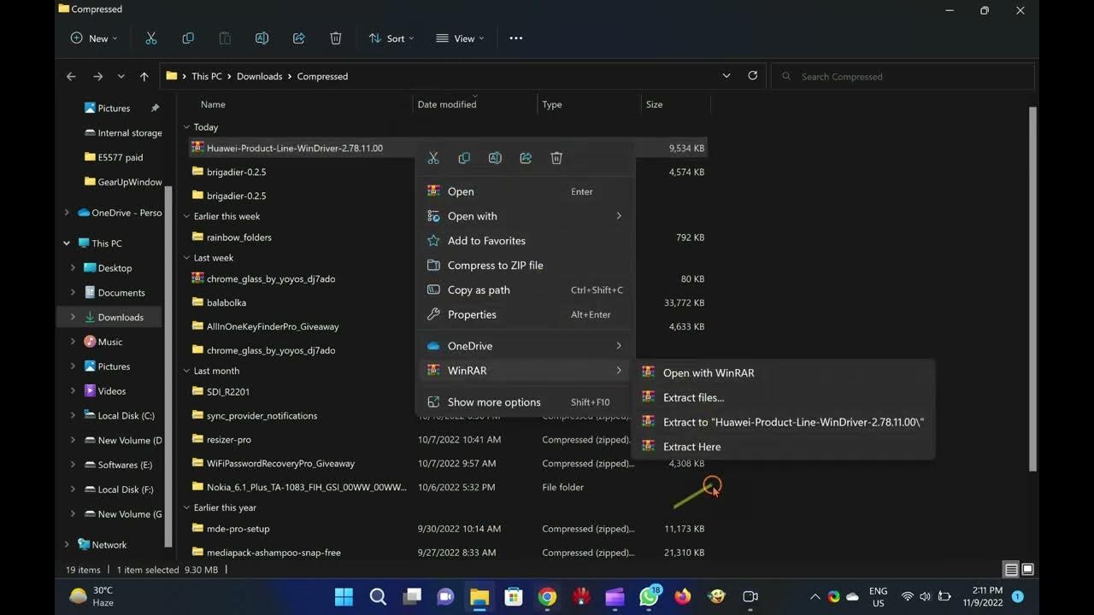1094x615 pixels.
Task: Click the back navigation arrow
Action: [71, 75]
